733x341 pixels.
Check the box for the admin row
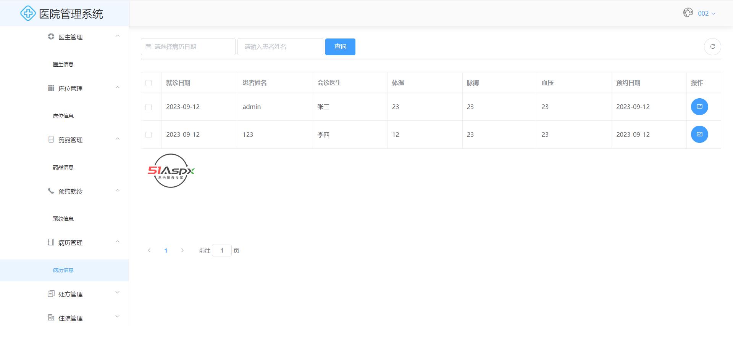click(149, 107)
